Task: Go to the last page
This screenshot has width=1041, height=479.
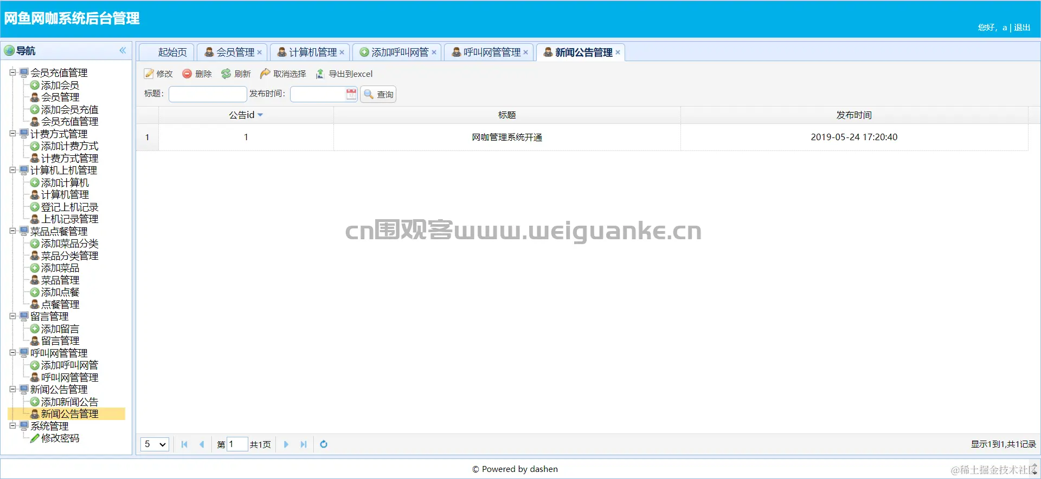Action: pos(304,444)
